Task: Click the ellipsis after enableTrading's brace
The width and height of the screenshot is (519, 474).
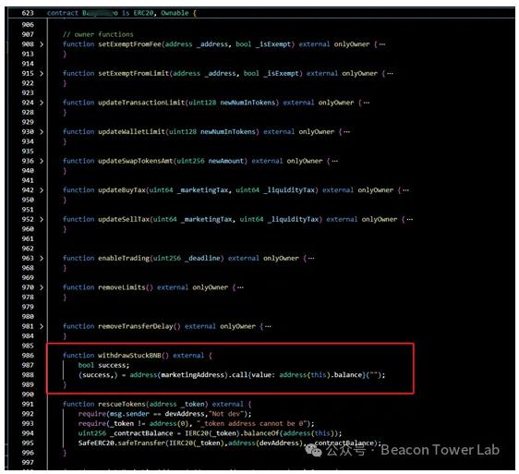Action: 311,259
